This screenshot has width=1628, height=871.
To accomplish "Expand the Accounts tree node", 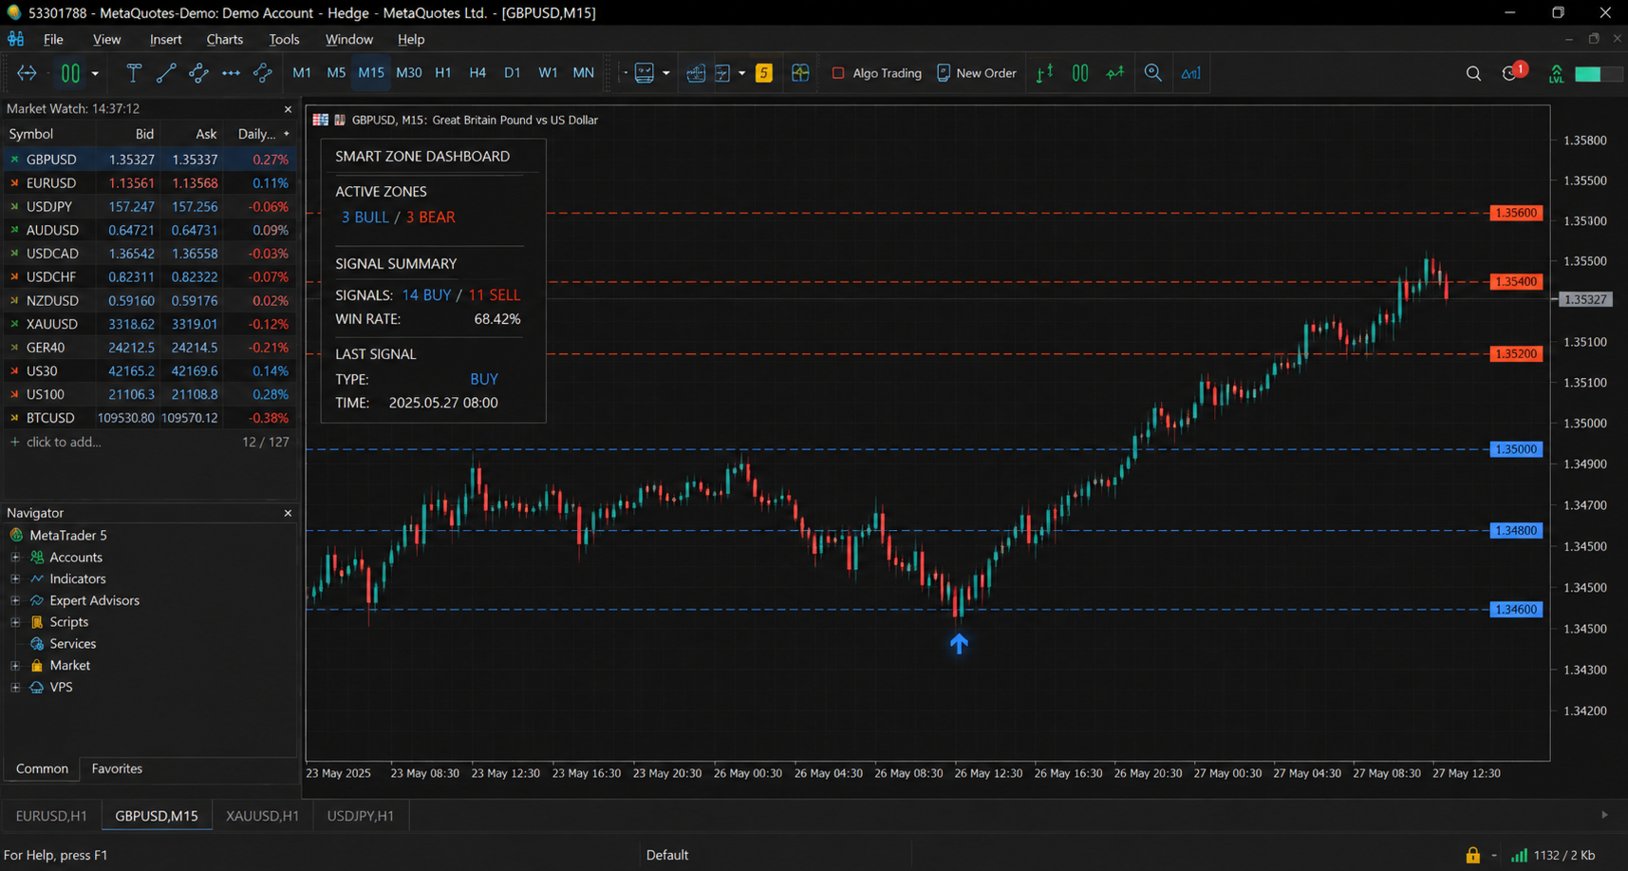I will [x=15, y=558].
